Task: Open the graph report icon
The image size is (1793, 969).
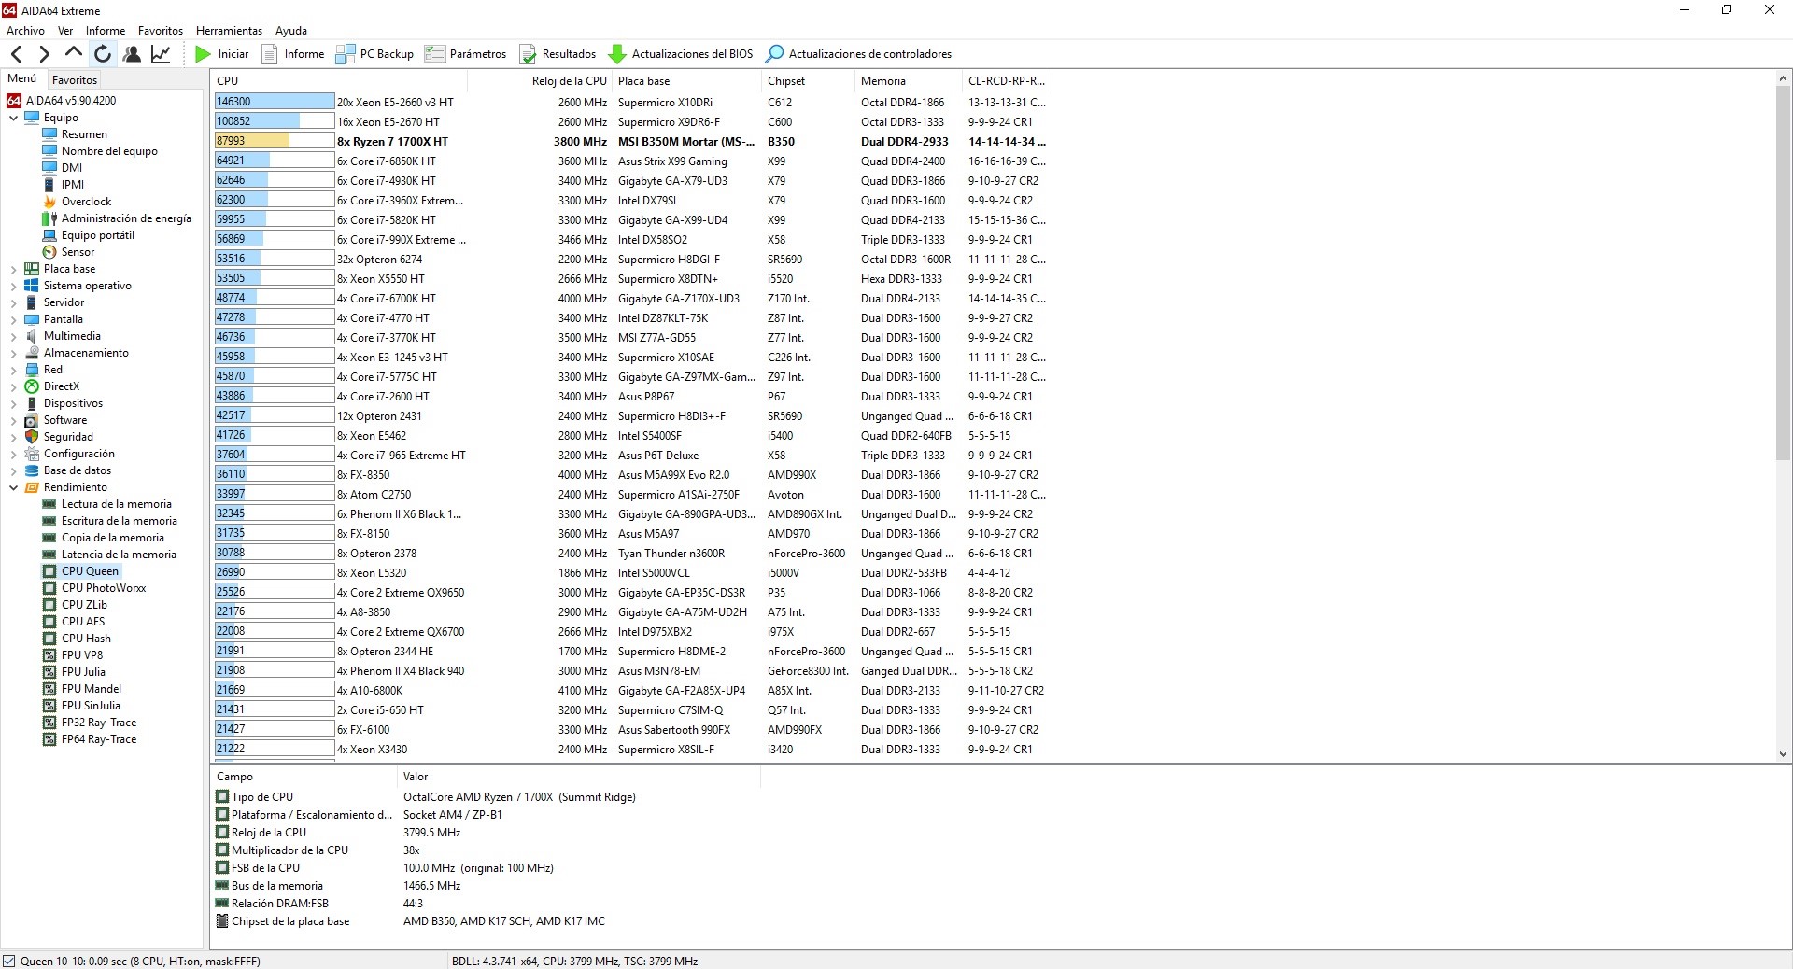Action: 161,54
